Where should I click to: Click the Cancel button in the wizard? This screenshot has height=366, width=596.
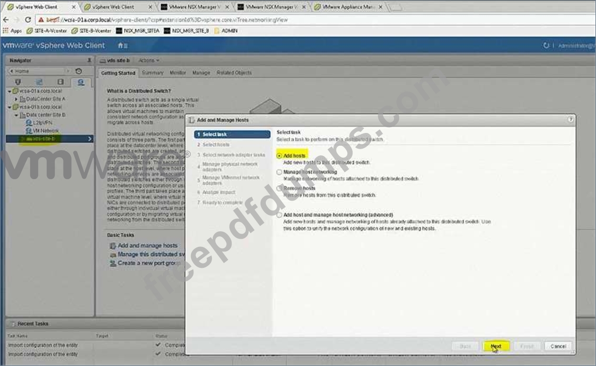click(558, 346)
